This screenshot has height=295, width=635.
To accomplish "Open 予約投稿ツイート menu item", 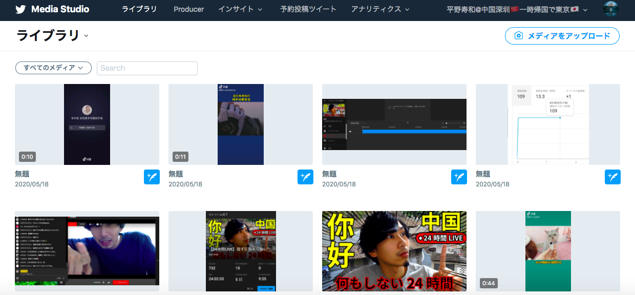I will 308,9.
